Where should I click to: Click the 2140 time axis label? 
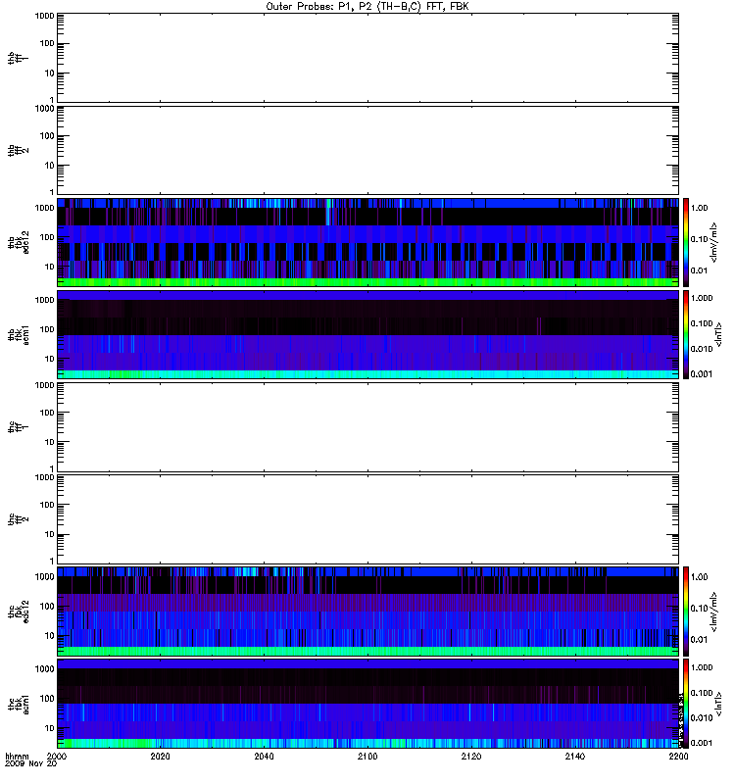[x=575, y=756]
